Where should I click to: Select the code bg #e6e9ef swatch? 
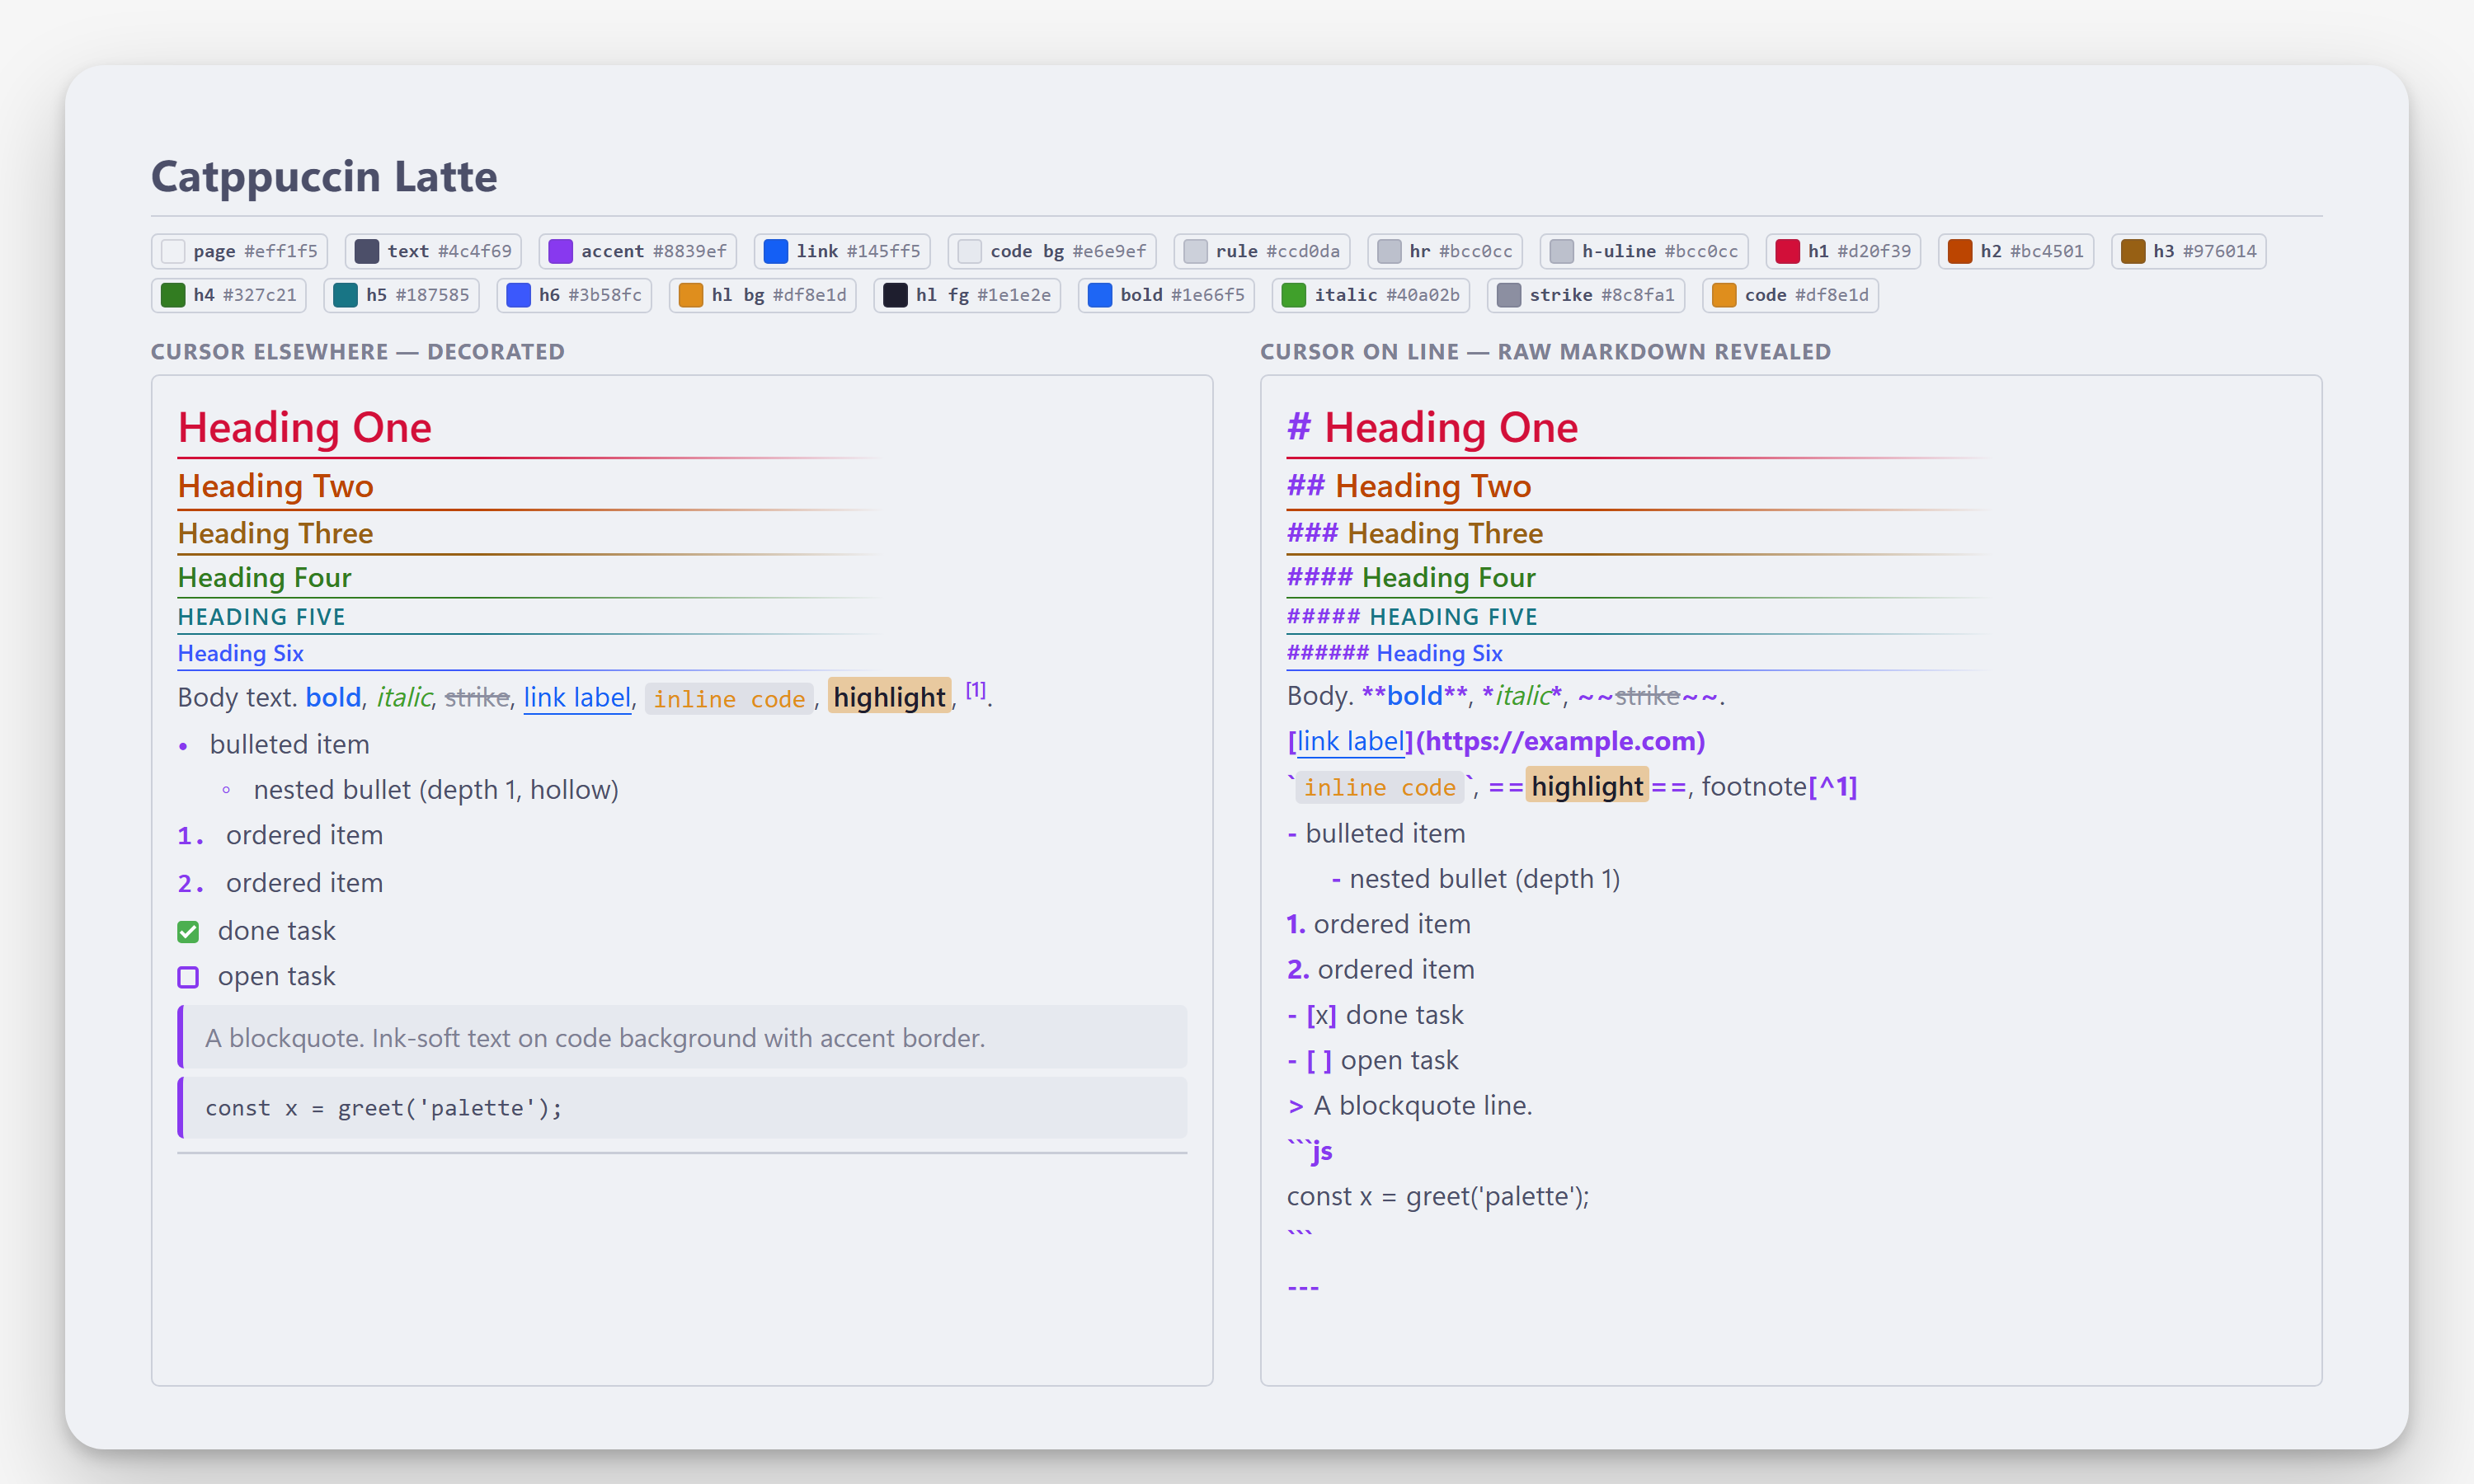click(x=1052, y=251)
